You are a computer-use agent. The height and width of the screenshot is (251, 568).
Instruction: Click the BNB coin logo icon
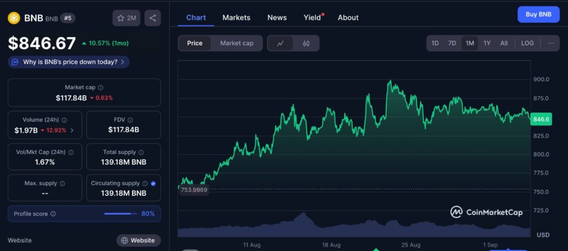(x=14, y=18)
